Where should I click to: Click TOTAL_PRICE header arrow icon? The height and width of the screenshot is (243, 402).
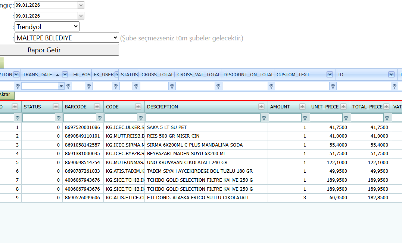[386, 107]
